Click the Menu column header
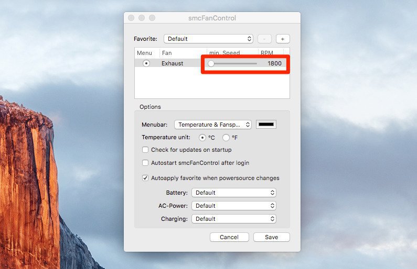This screenshot has width=417, height=269. [144, 53]
